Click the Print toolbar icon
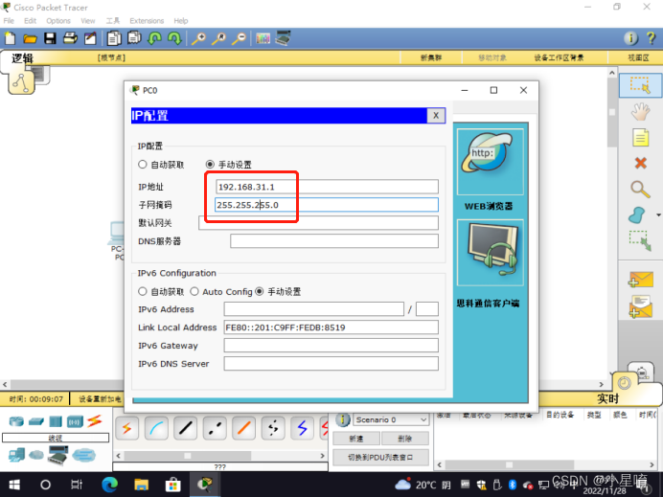This screenshot has height=497, width=663. [x=70, y=38]
